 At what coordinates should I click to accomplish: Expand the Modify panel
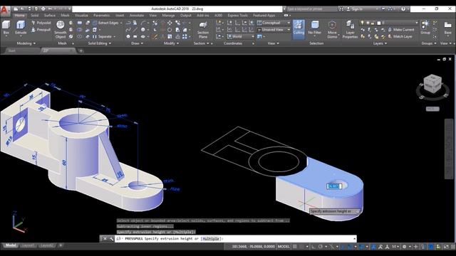pos(171,43)
